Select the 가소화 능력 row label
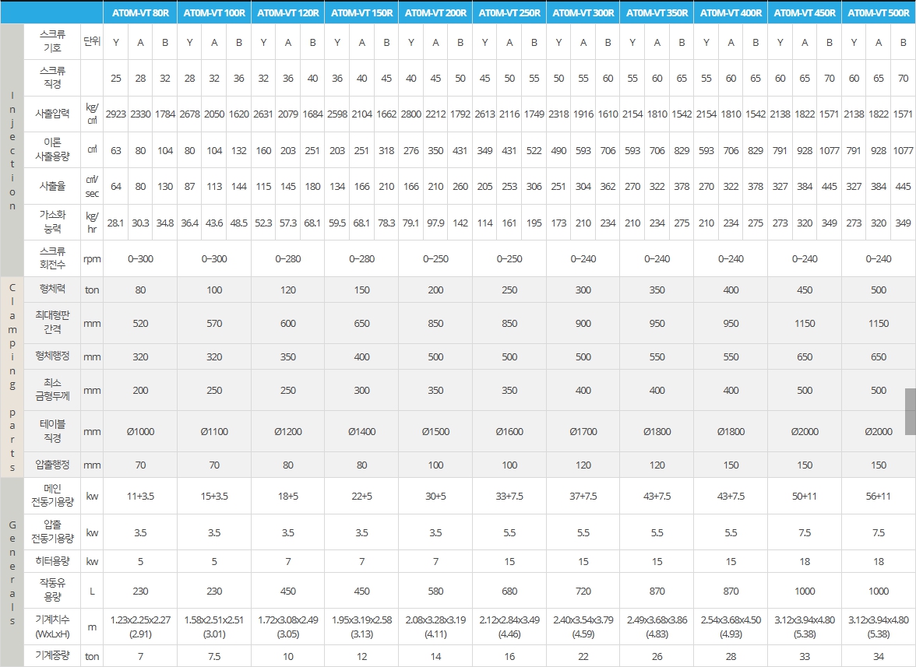 coord(52,222)
